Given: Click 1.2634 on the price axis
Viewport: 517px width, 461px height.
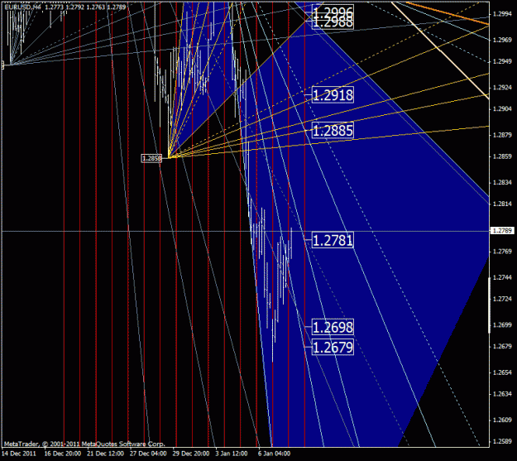Looking at the screenshot, I should pyautogui.click(x=502, y=394).
